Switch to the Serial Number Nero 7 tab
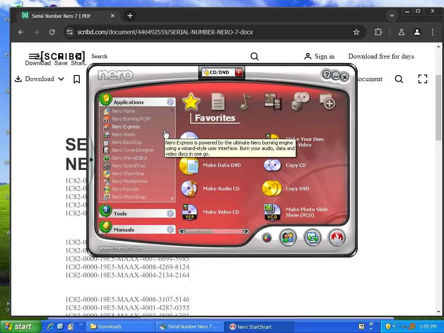Viewport: 444px width, 333px height. [x=68, y=16]
